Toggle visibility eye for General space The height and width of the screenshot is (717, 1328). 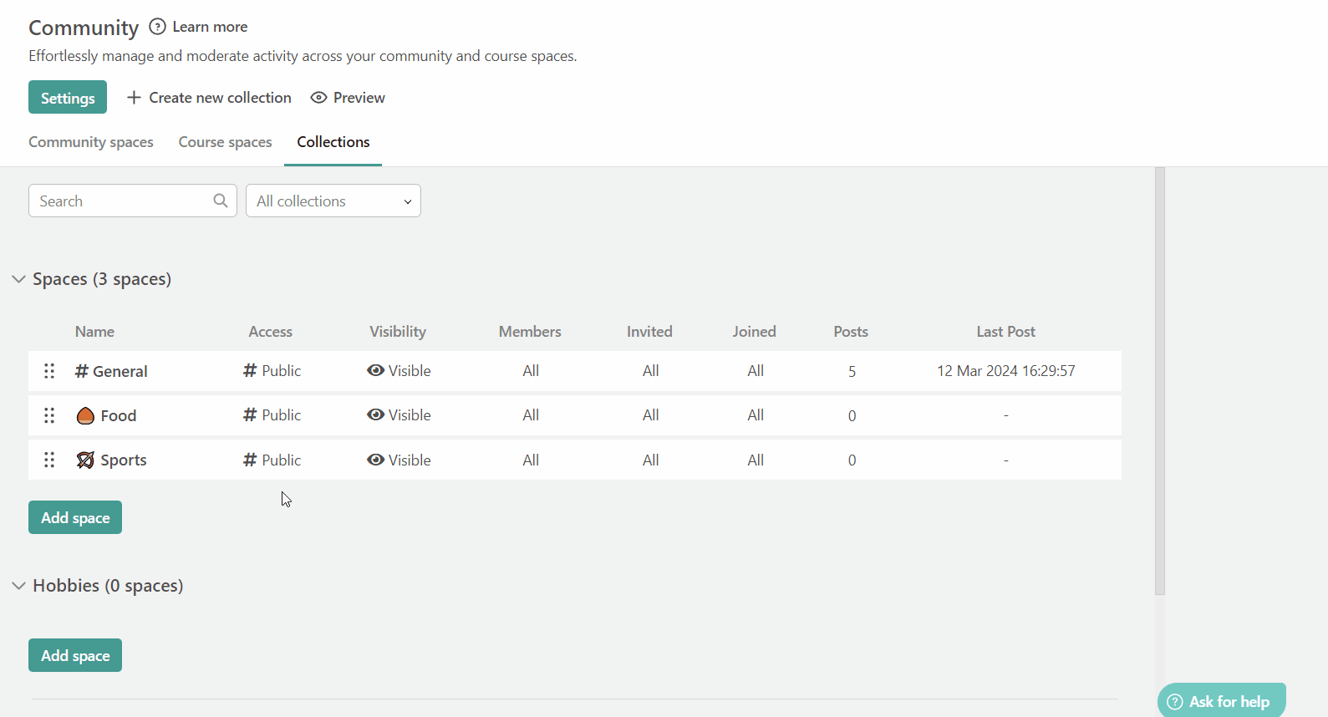375,371
